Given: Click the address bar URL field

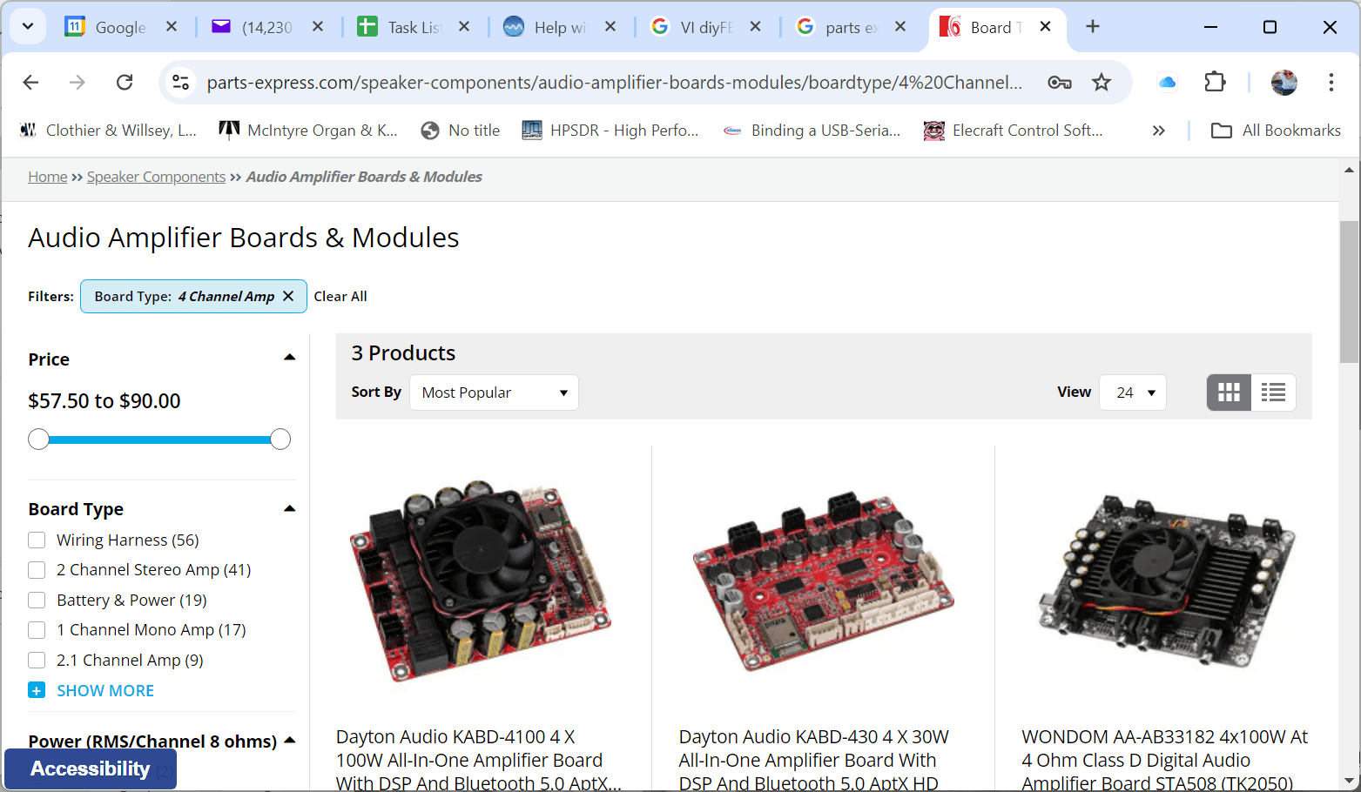Looking at the screenshot, I should (614, 82).
